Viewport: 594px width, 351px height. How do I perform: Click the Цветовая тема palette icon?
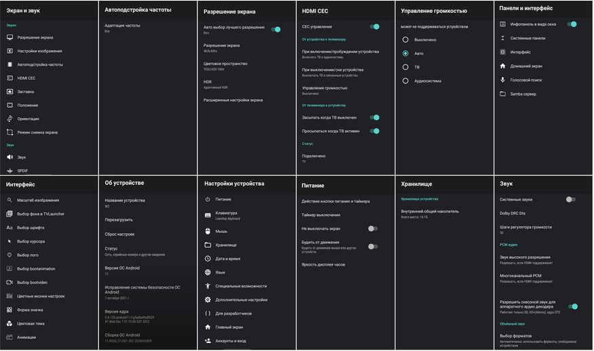10,323
